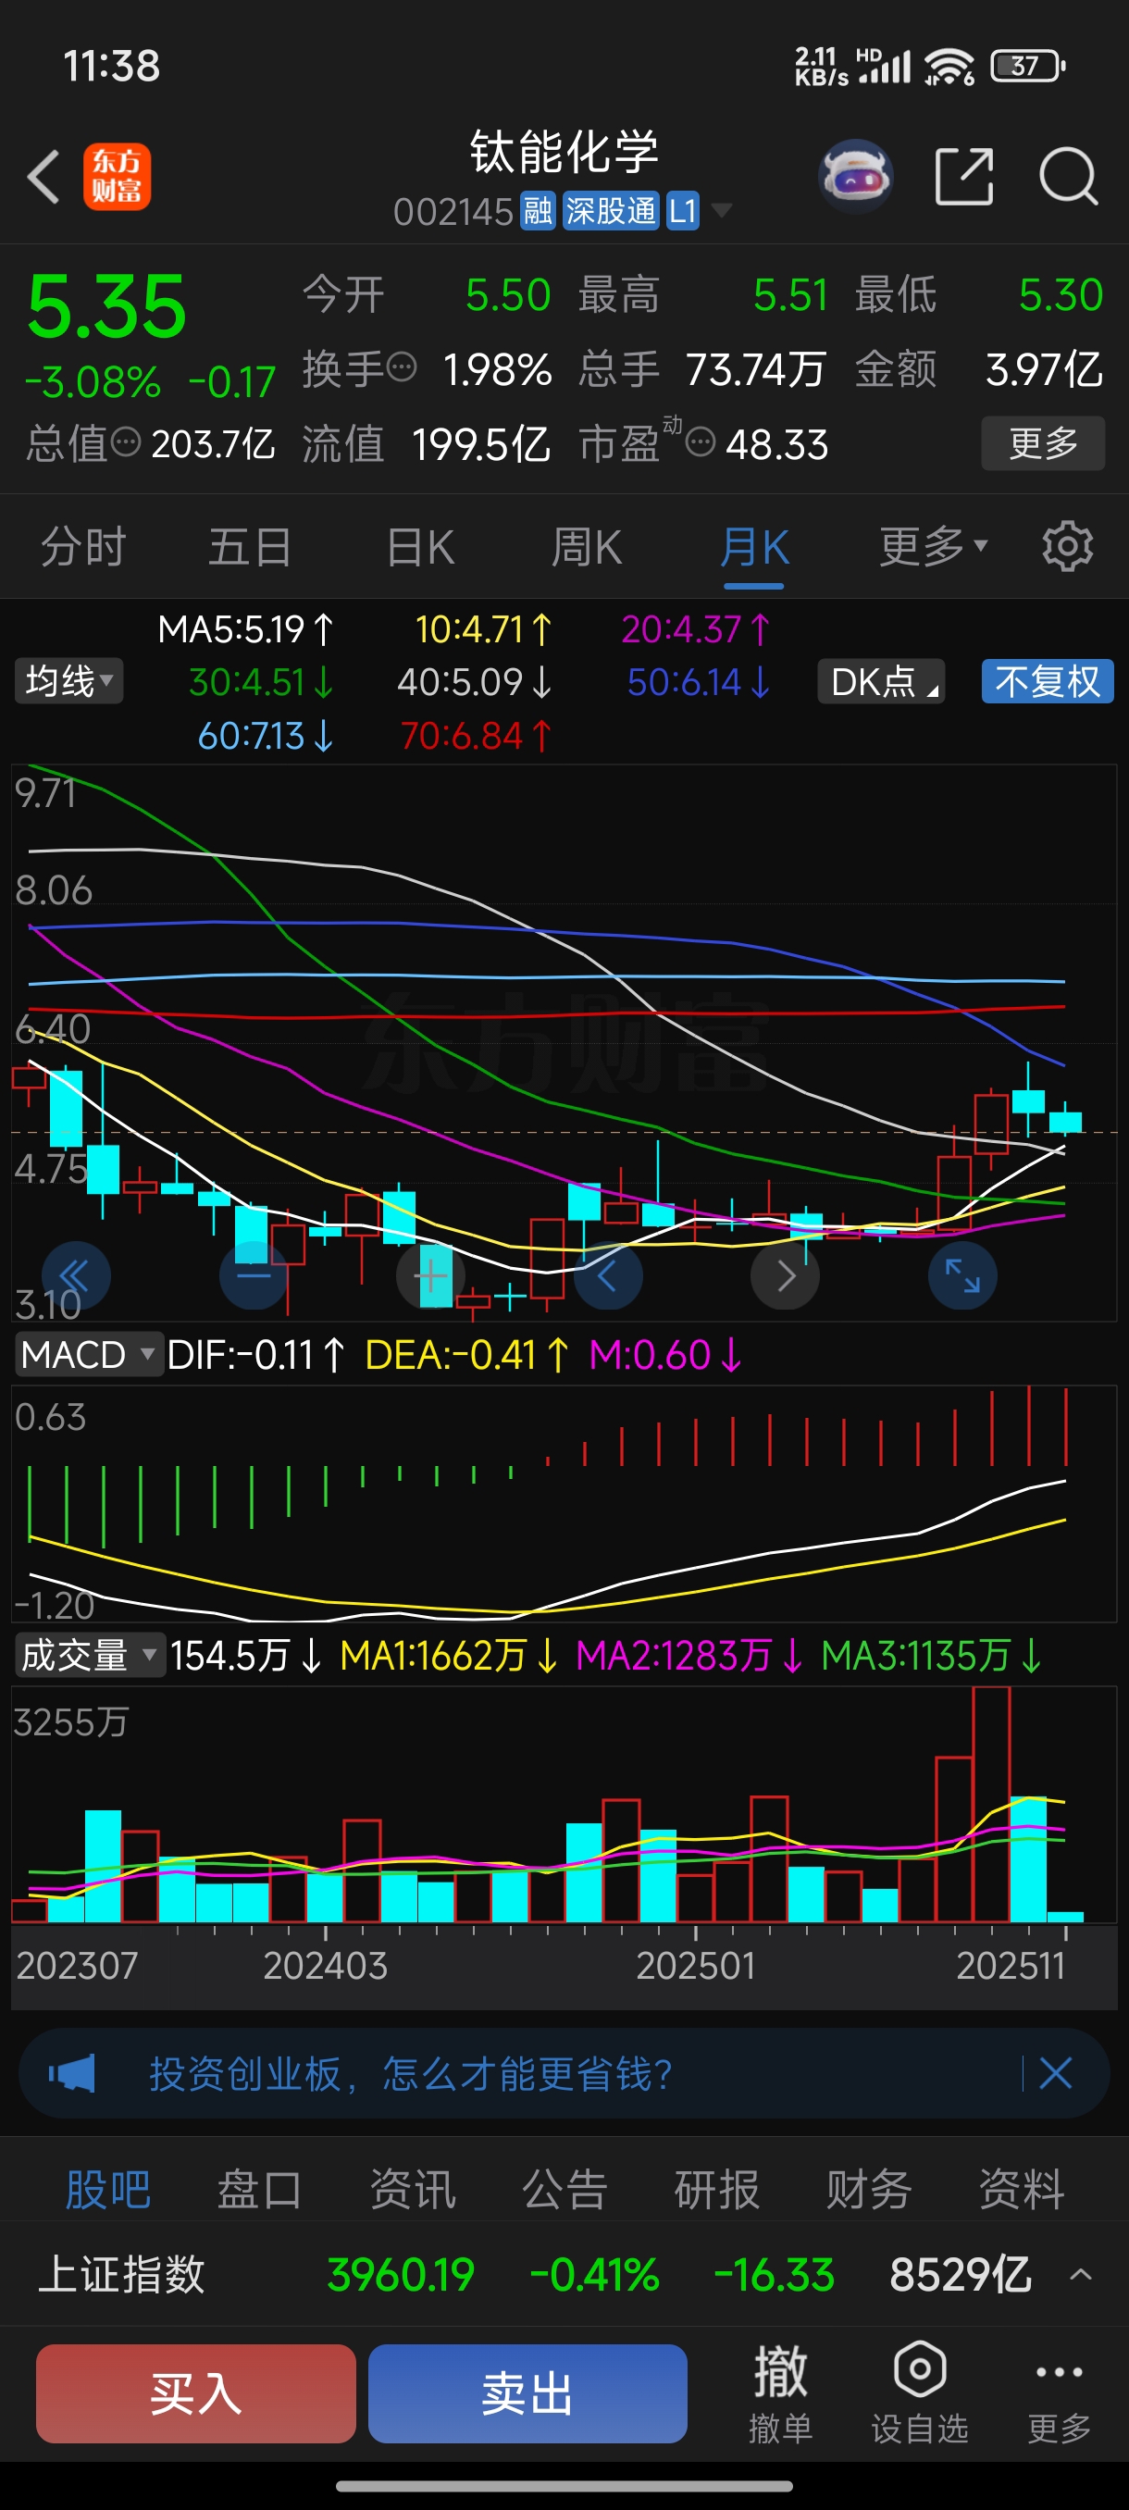1129x2510 pixels.
Task: Open the DK点 selector
Action: pyautogui.click(x=881, y=681)
